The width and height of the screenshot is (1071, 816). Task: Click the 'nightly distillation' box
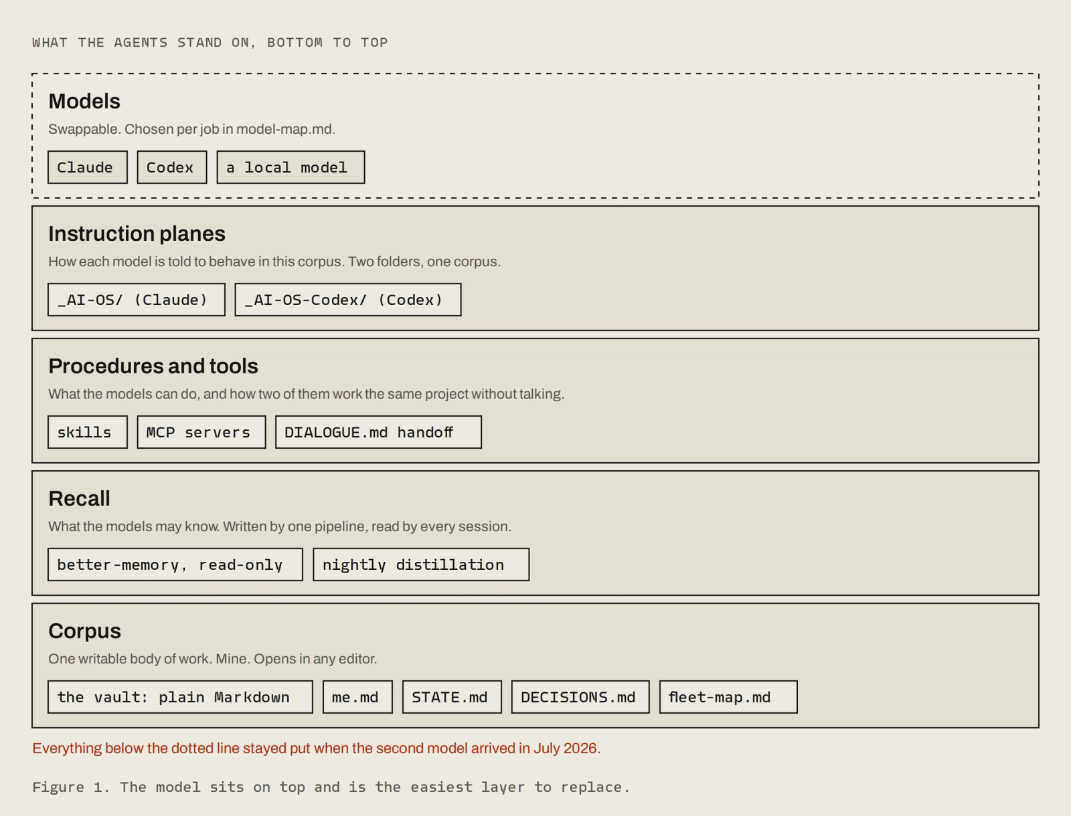click(x=421, y=565)
